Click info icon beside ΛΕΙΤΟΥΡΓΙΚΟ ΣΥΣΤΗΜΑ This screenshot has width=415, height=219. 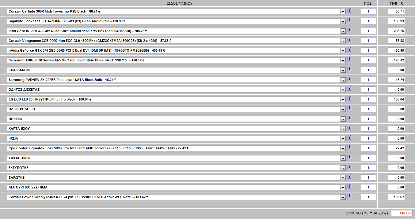coord(349,187)
